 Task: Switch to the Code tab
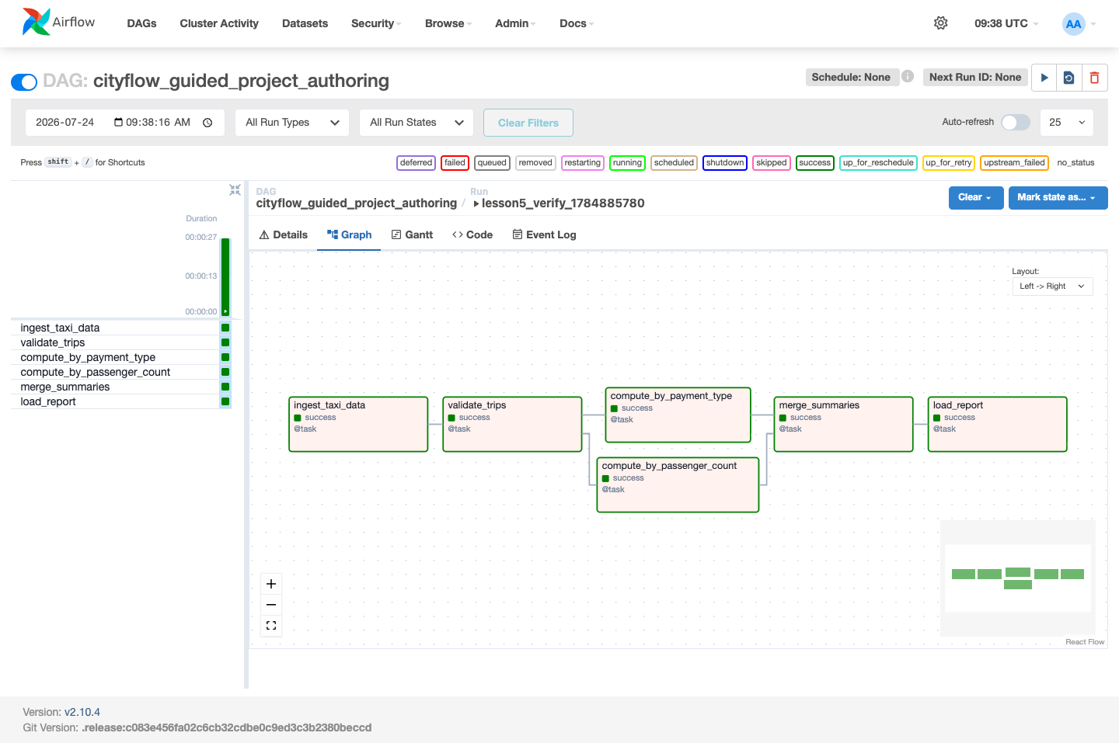[472, 234]
